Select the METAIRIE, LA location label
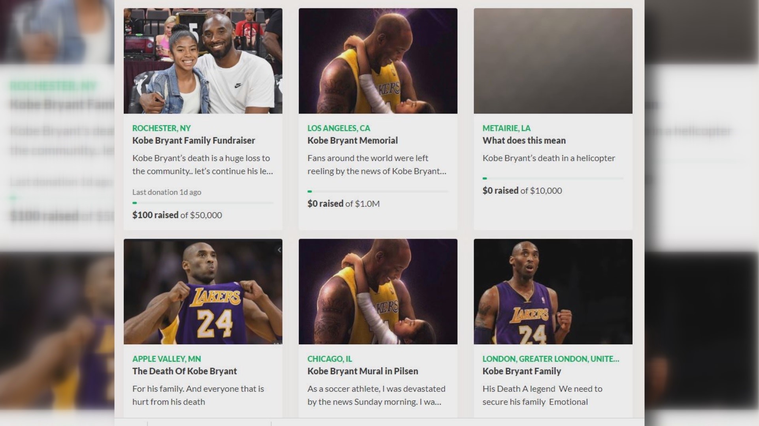Viewport: 759px width, 426px height. pyautogui.click(x=506, y=128)
